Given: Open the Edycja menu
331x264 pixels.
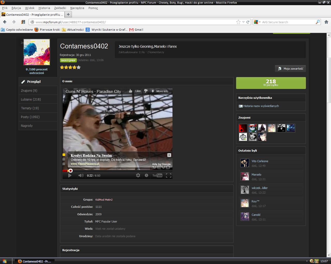Looking at the screenshot, I should tap(16, 8).
